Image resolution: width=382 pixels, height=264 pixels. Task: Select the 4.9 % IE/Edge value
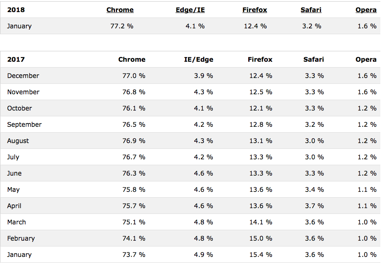point(204,254)
